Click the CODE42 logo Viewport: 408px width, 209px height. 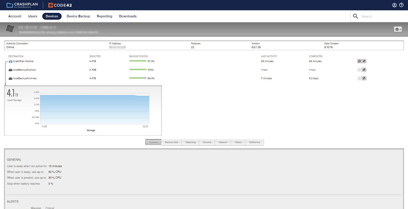pos(59,5)
